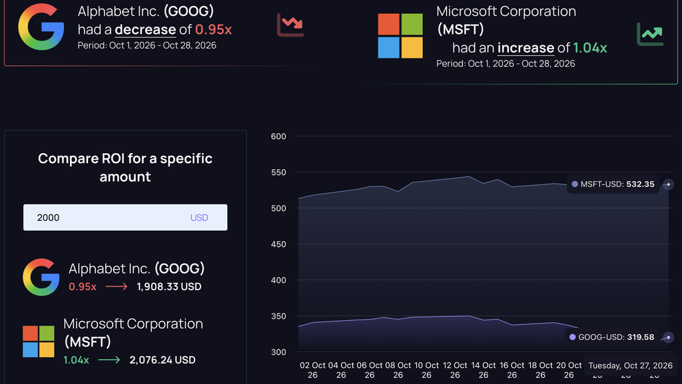Click the 2,076.24 USD result value
This screenshot has width=682, height=384.
coord(163,360)
